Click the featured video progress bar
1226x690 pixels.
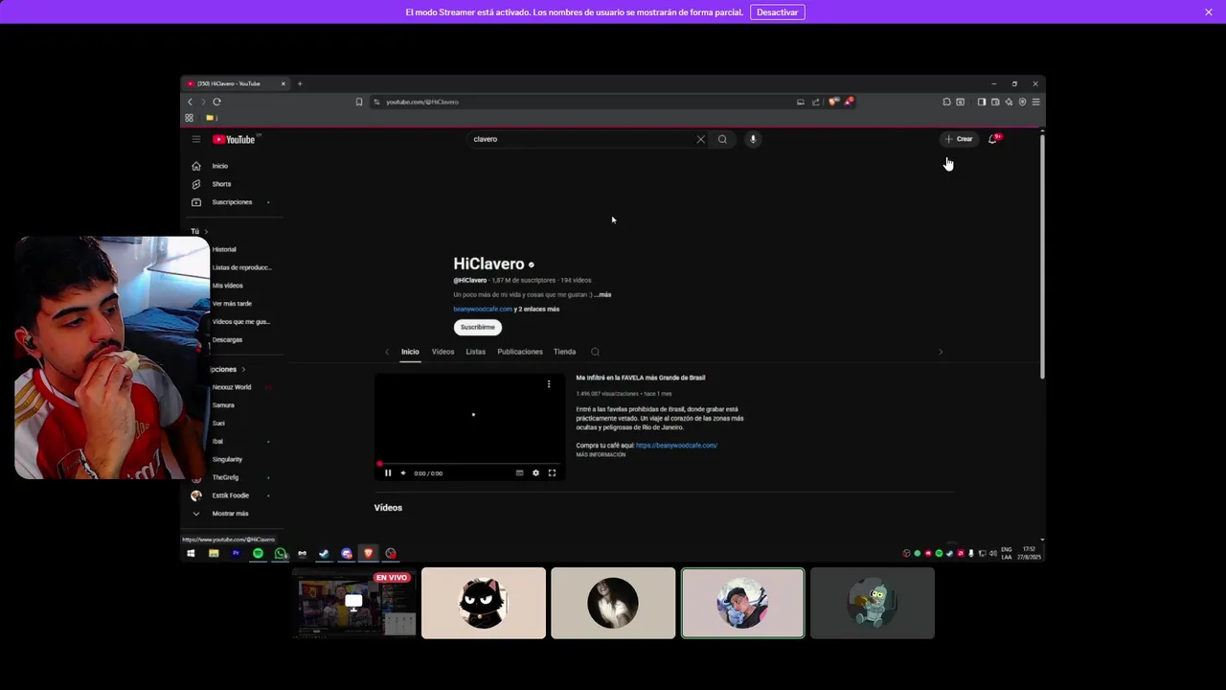[469, 464]
